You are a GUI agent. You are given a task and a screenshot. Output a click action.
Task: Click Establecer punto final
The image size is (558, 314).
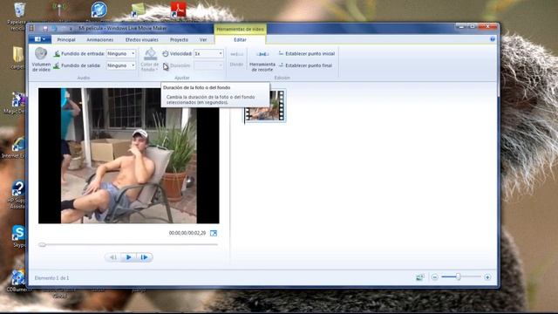[x=306, y=65]
